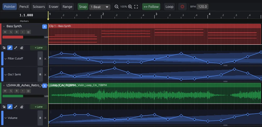Toggle the A automation button on Bass Synth
The width and height of the screenshot is (262, 127).
tap(44, 27)
